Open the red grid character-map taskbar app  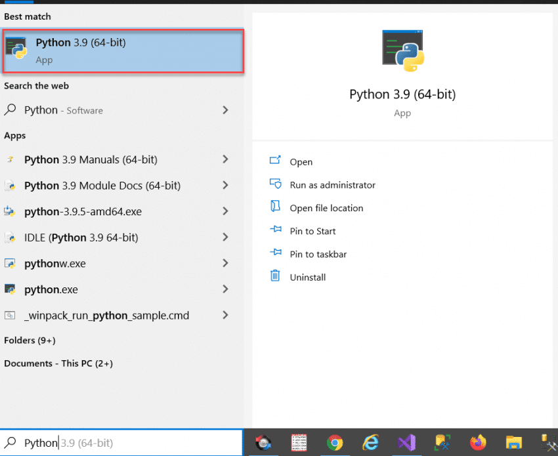pos(299,443)
